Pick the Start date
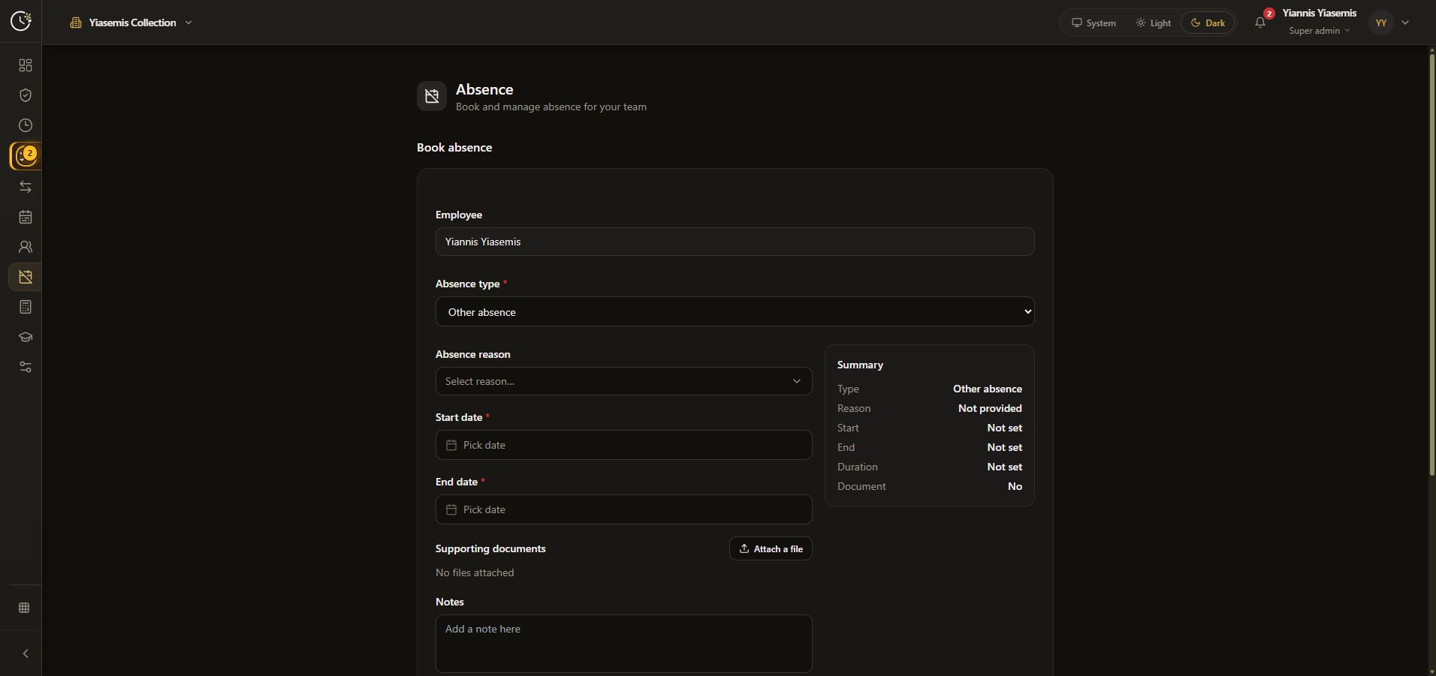1436x676 pixels. tap(623, 445)
